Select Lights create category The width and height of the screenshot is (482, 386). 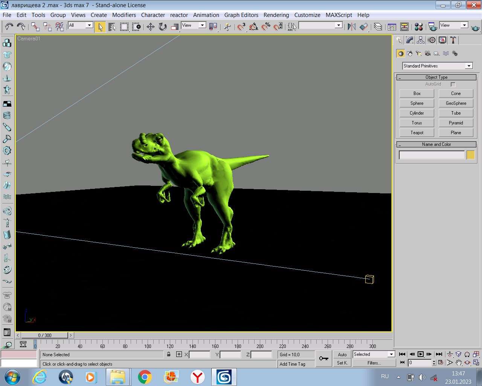pyautogui.click(x=419, y=54)
